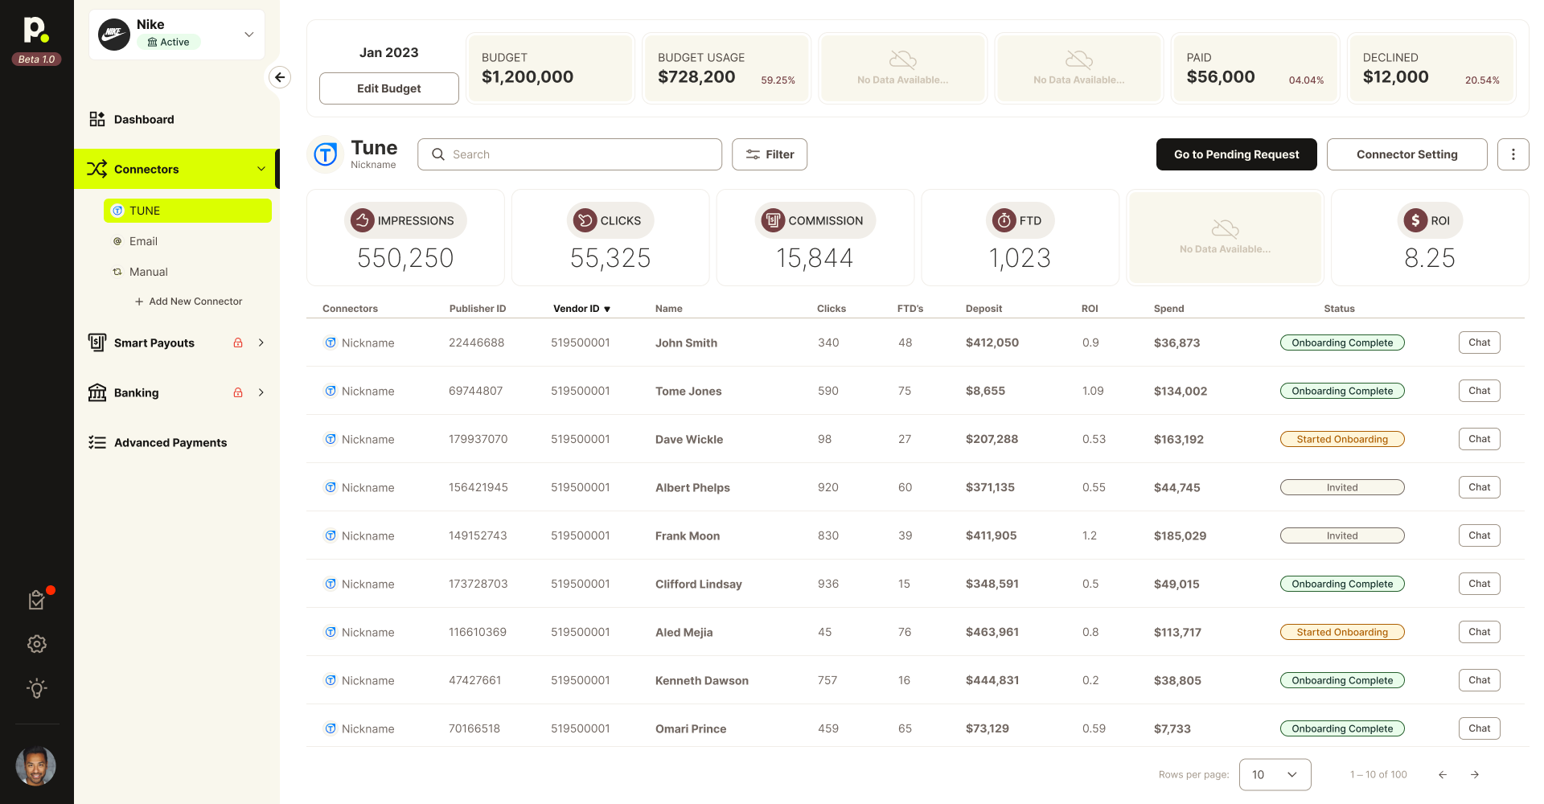Click the connector Search input field
Screen dimensions: 1544x804
pos(569,154)
